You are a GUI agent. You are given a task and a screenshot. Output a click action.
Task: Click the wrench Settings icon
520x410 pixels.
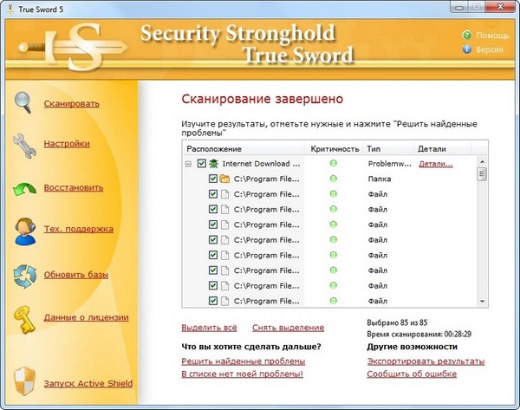point(23,145)
